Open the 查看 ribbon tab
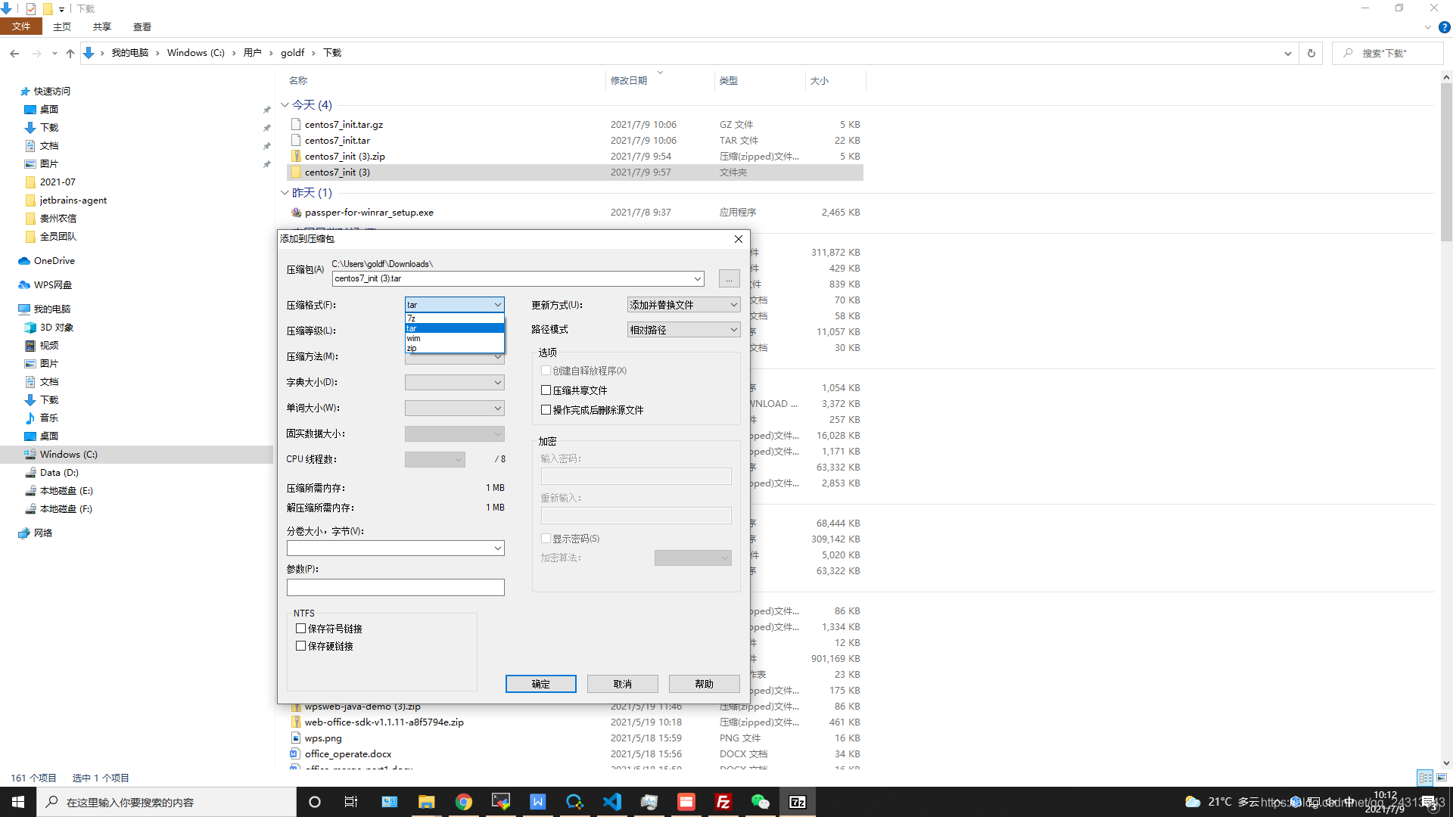The image size is (1453, 817). [142, 26]
